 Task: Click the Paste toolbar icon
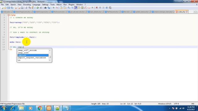pos(33,8)
